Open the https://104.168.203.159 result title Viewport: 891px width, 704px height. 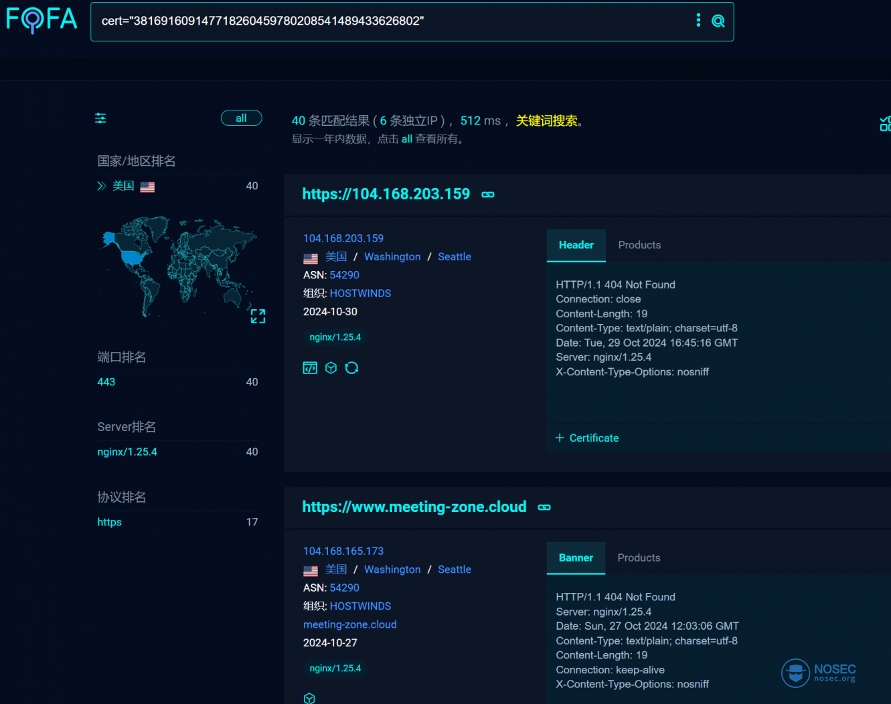pos(386,194)
